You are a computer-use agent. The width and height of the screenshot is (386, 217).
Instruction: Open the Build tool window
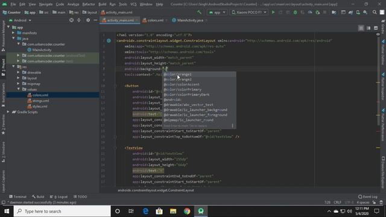point(38,197)
